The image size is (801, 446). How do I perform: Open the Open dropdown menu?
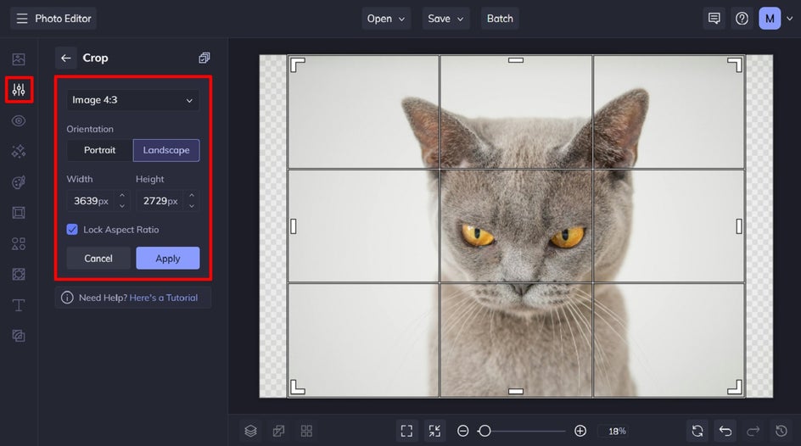click(x=386, y=19)
